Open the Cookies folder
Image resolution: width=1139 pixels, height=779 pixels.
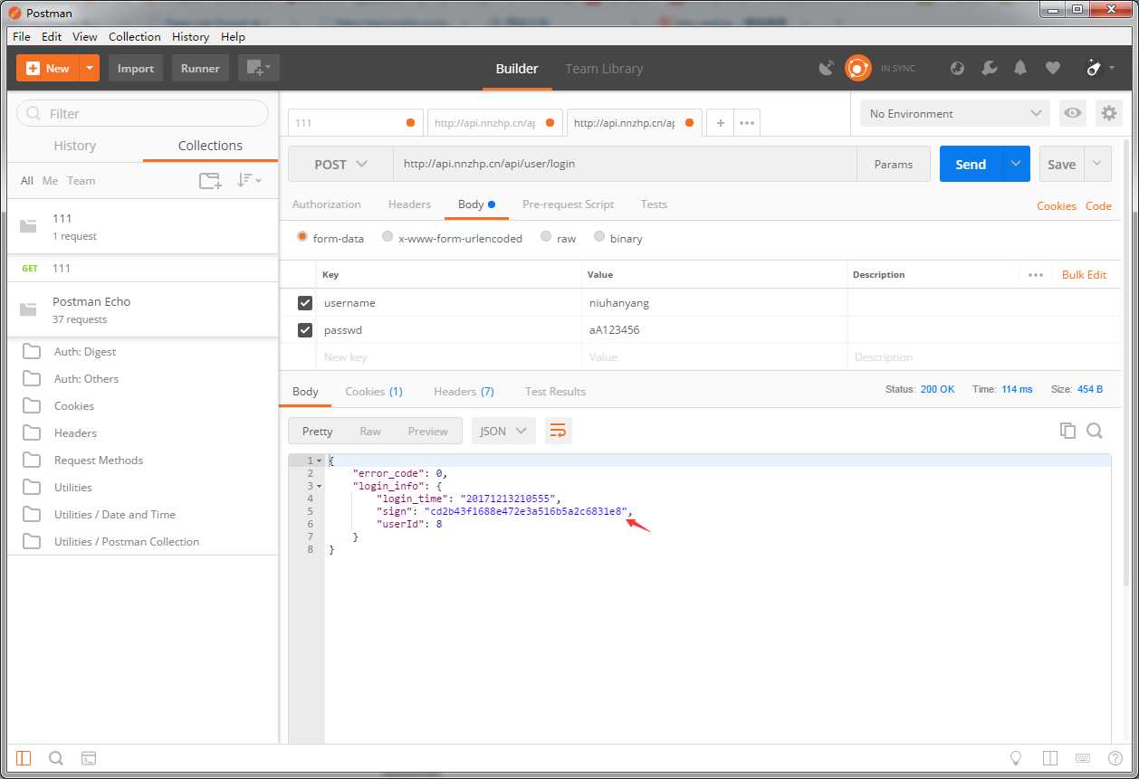tap(142, 406)
